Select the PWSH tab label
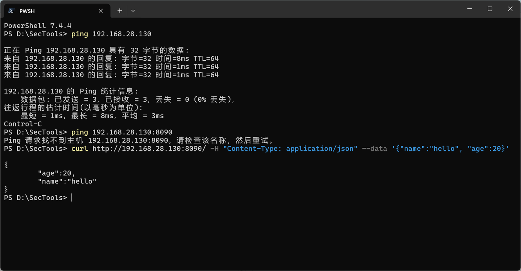 27,11
